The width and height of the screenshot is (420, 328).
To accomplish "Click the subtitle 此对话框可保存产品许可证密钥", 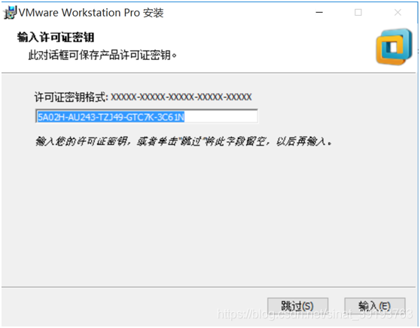I will coord(102,56).
